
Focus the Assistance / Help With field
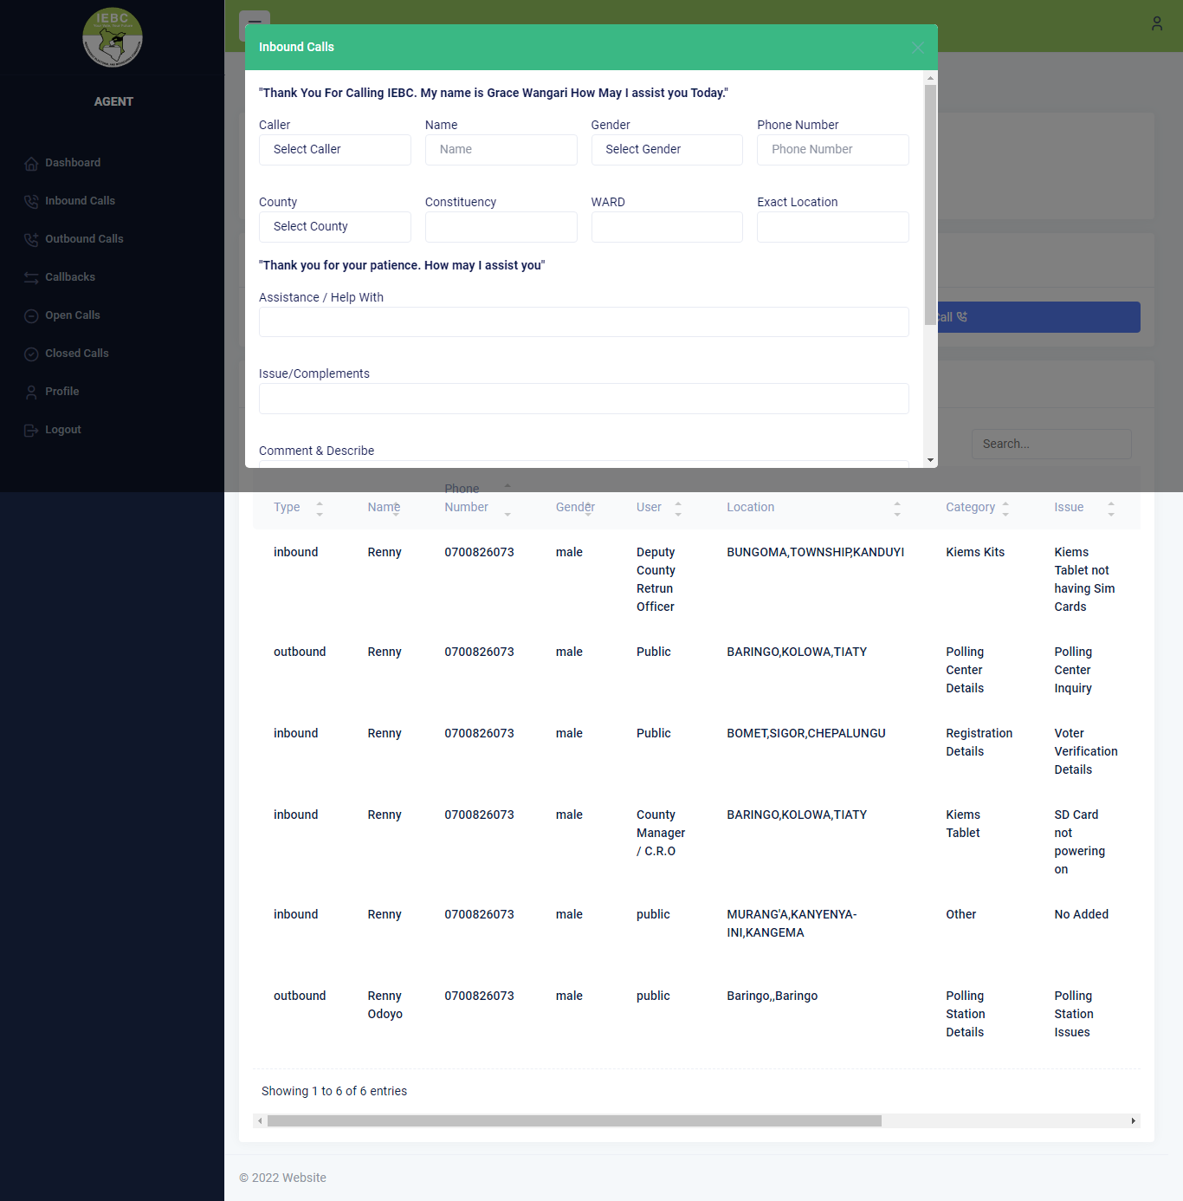click(x=583, y=322)
